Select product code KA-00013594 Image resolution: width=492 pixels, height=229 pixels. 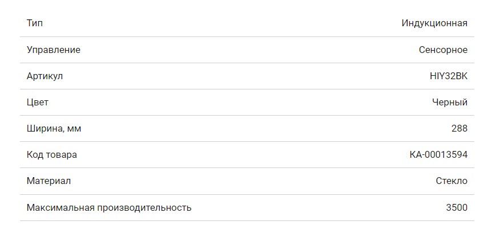[x=438, y=155]
